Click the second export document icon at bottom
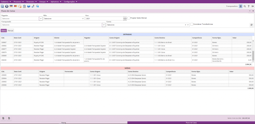 [x=9, y=118]
